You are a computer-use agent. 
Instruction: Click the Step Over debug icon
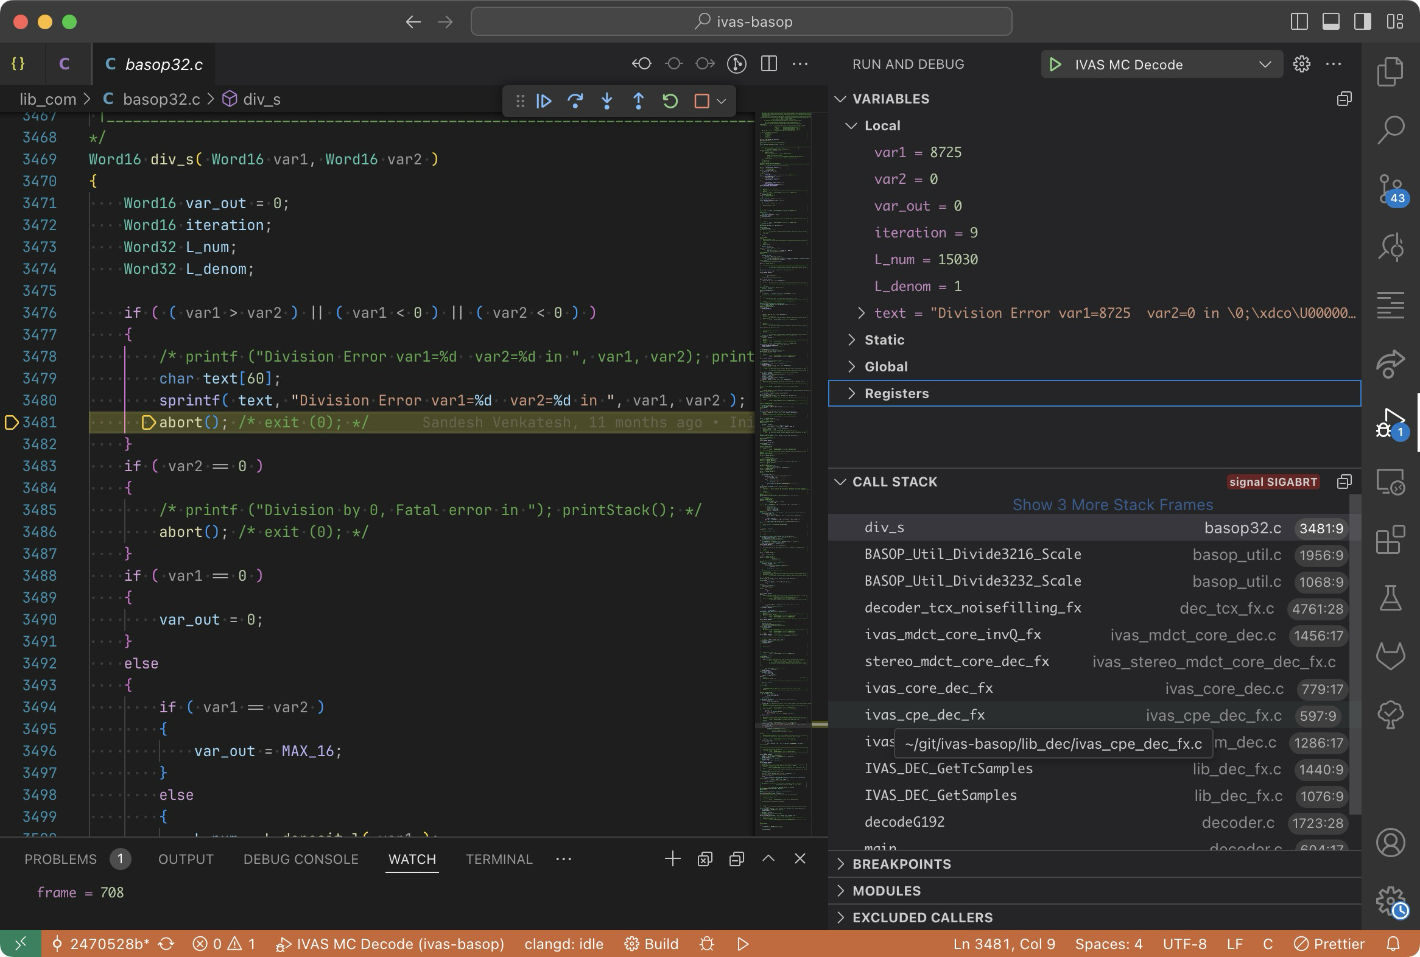(x=575, y=100)
